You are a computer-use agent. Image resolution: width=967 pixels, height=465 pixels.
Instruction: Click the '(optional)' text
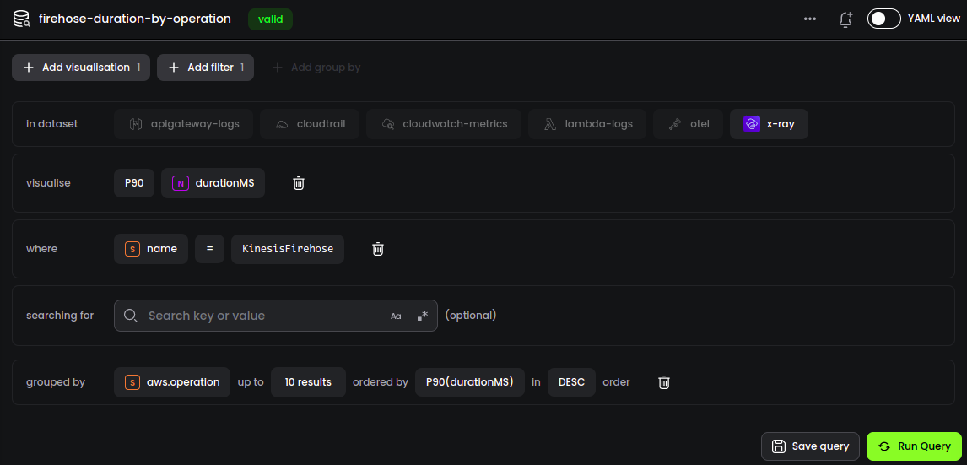[x=471, y=316]
